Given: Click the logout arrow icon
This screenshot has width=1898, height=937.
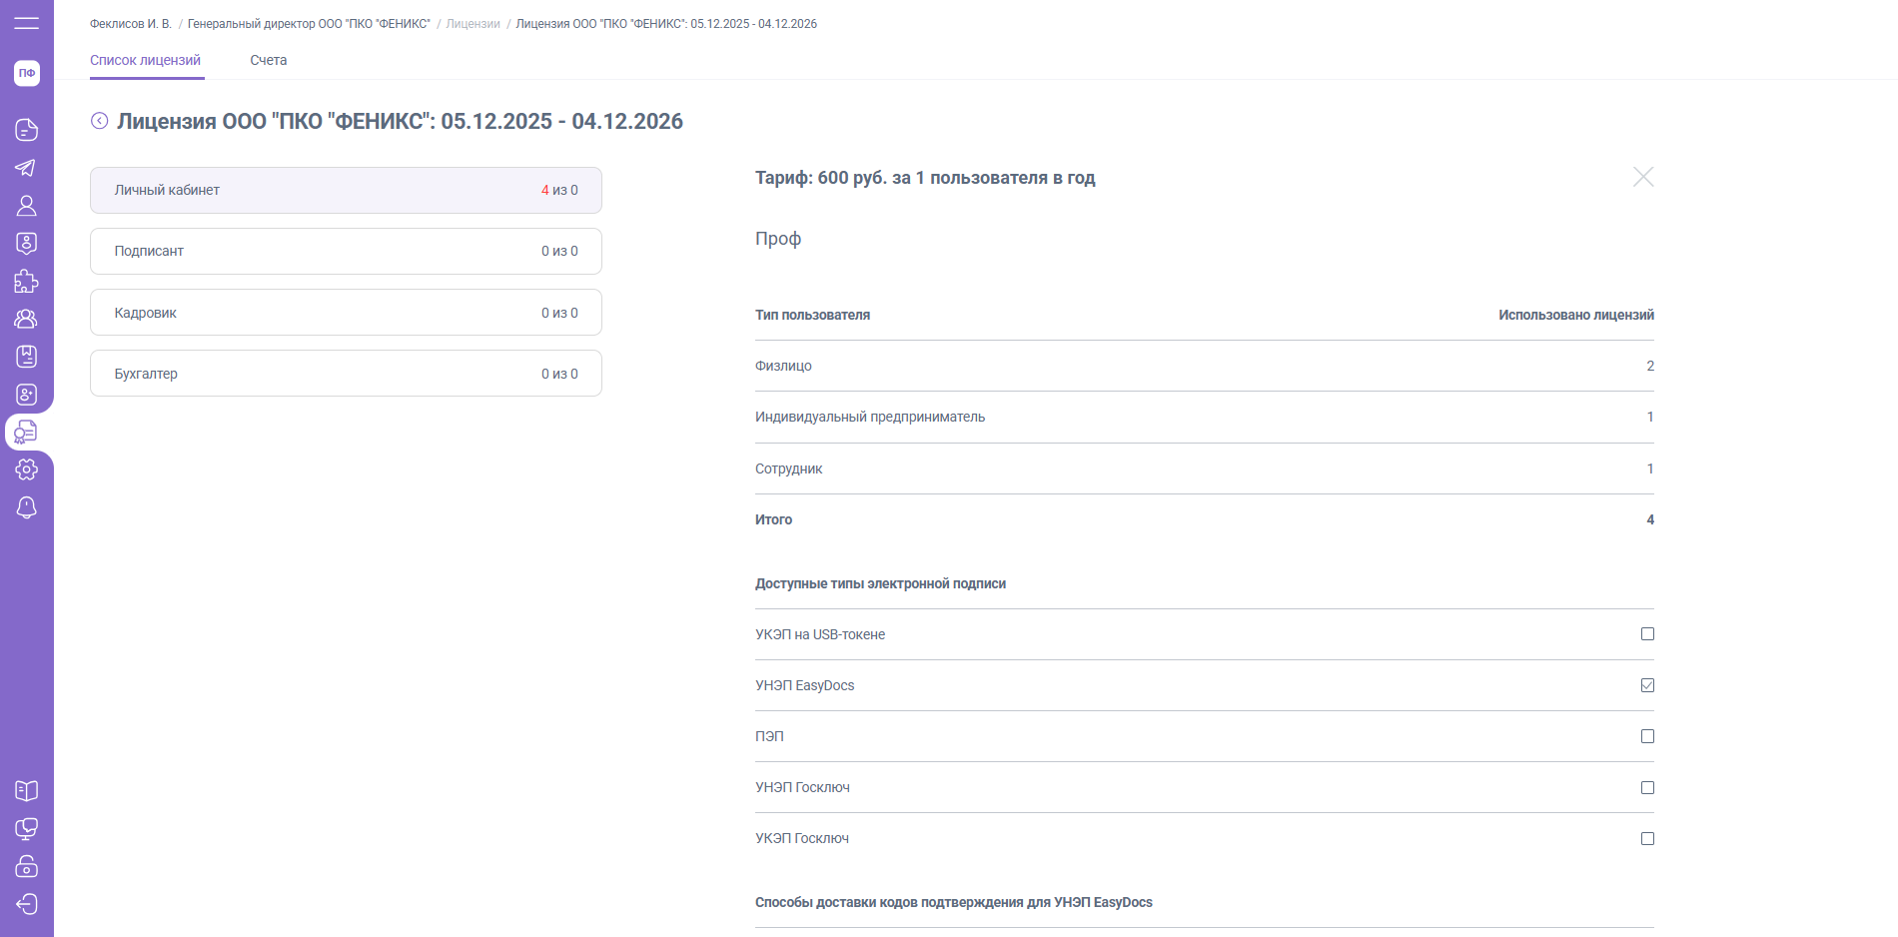Looking at the screenshot, I should [26, 904].
